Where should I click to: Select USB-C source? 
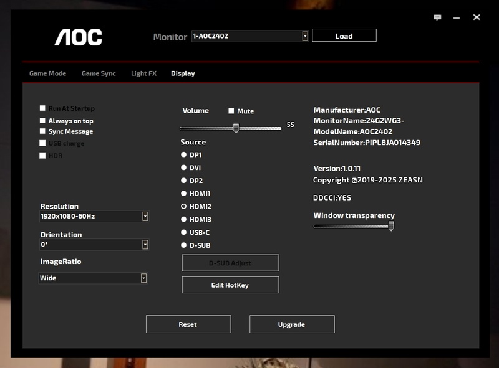(x=183, y=232)
